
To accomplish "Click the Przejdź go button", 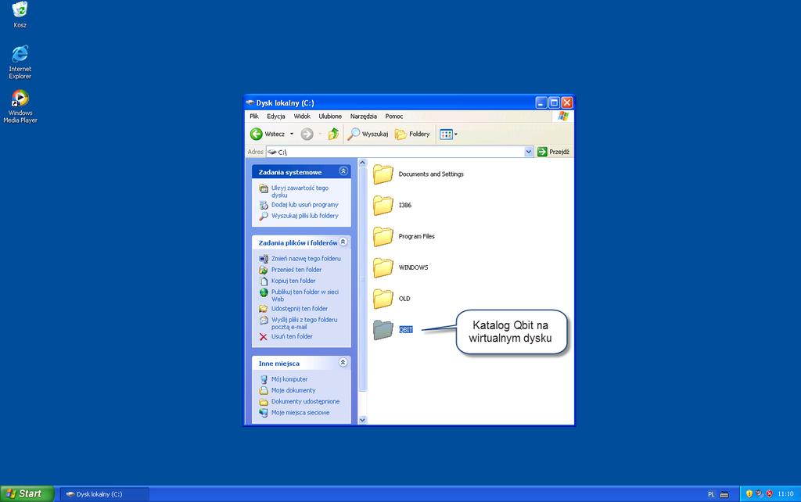I will (x=553, y=152).
